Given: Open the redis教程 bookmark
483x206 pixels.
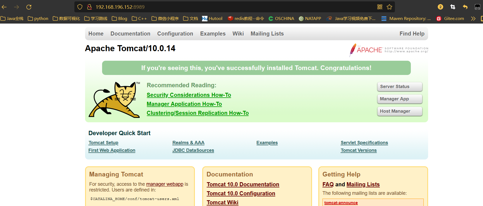Looking at the screenshot, I should click(246, 19).
